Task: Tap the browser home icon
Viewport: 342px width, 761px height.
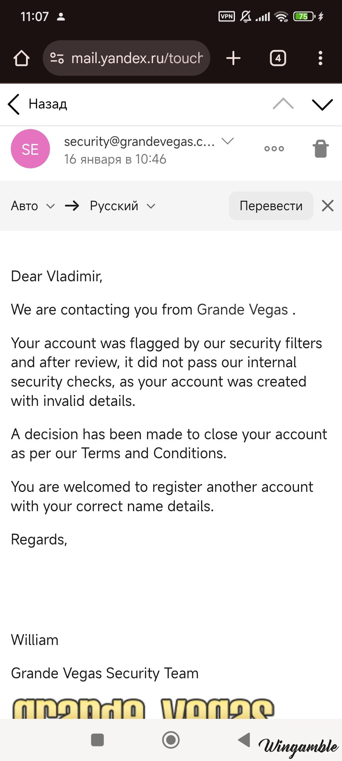Action: pyautogui.click(x=22, y=58)
